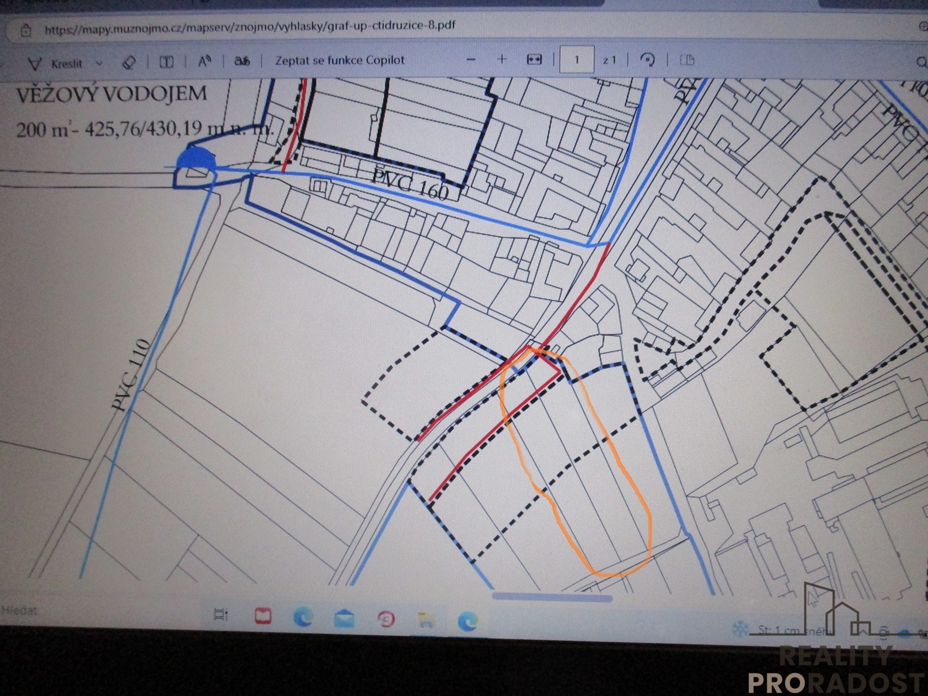Open the Mail app from taskbar
928x696 pixels.
pos(344,619)
